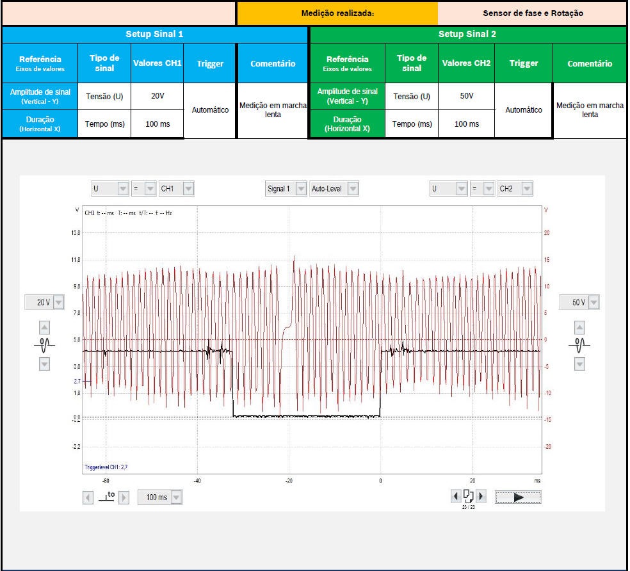
Task: Move CH1 waveform down arrow
Action: tap(44, 364)
